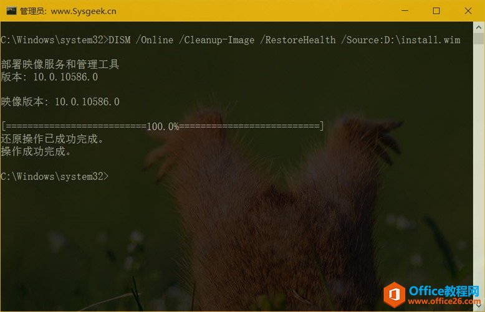The image size is (485, 312).
Task: Minimize the command prompt window
Action: [x=405, y=11]
